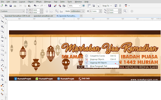Open the Units millimeters dropdown
Screen dimensions: 161x100
pyautogui.click(x=83, y=11)
